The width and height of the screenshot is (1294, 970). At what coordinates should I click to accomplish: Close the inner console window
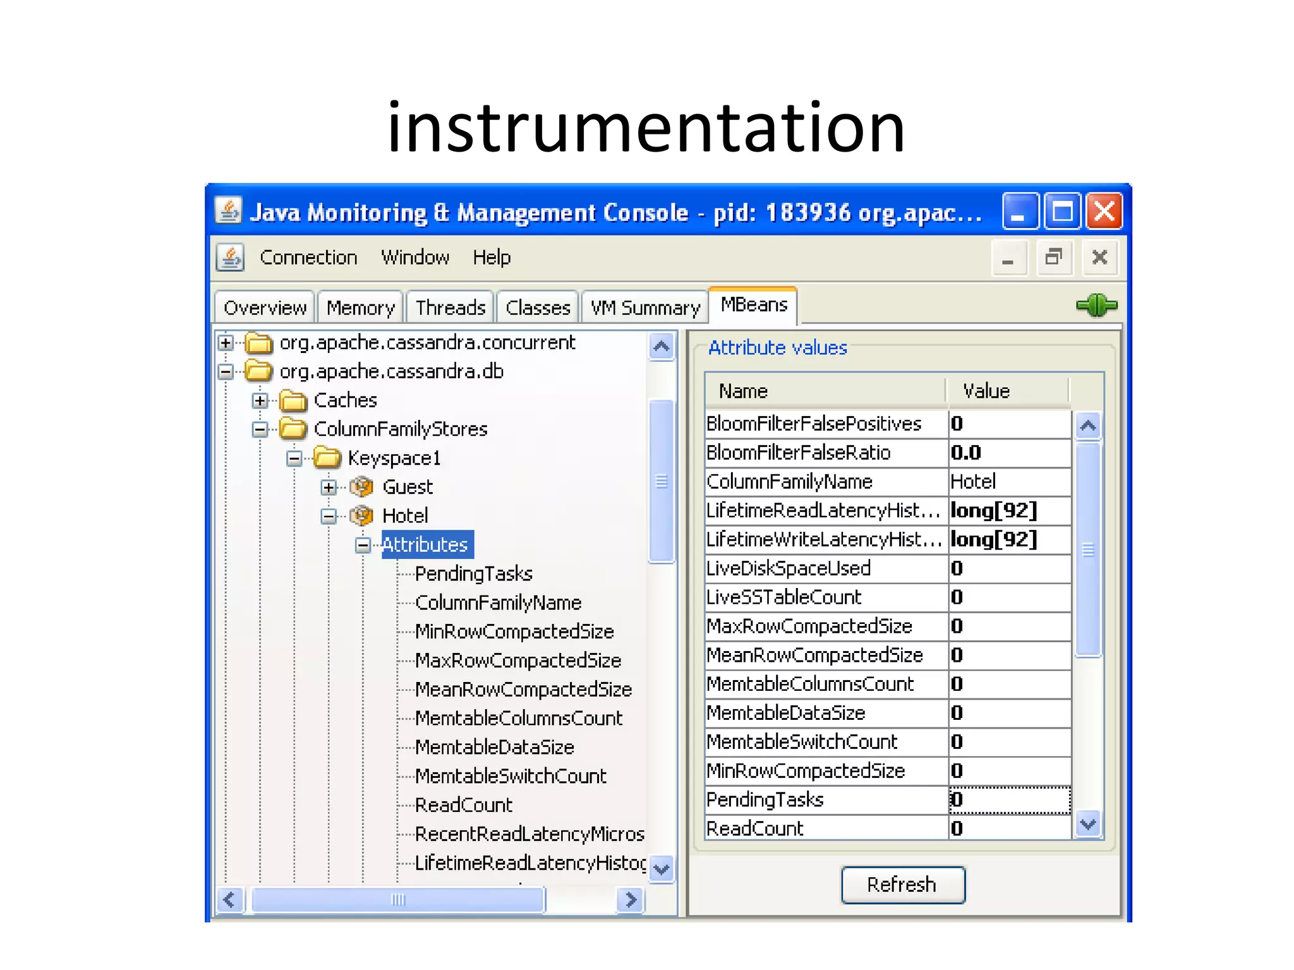pyautogui.click(x=1100, y=258)
